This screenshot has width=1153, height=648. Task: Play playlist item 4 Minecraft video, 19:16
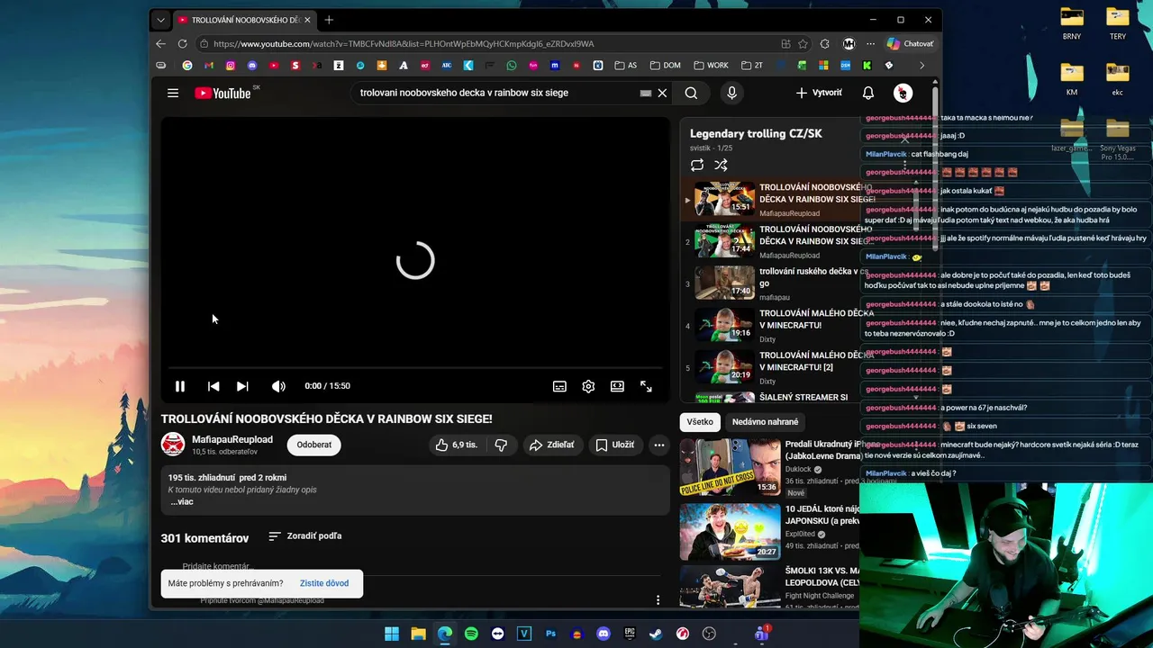(x=724, y=326)
